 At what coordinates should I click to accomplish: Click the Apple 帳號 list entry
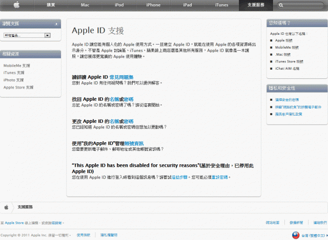click(x=283, y=40)
